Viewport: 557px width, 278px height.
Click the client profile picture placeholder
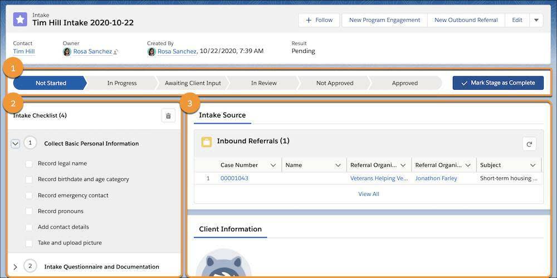[223, 263]
